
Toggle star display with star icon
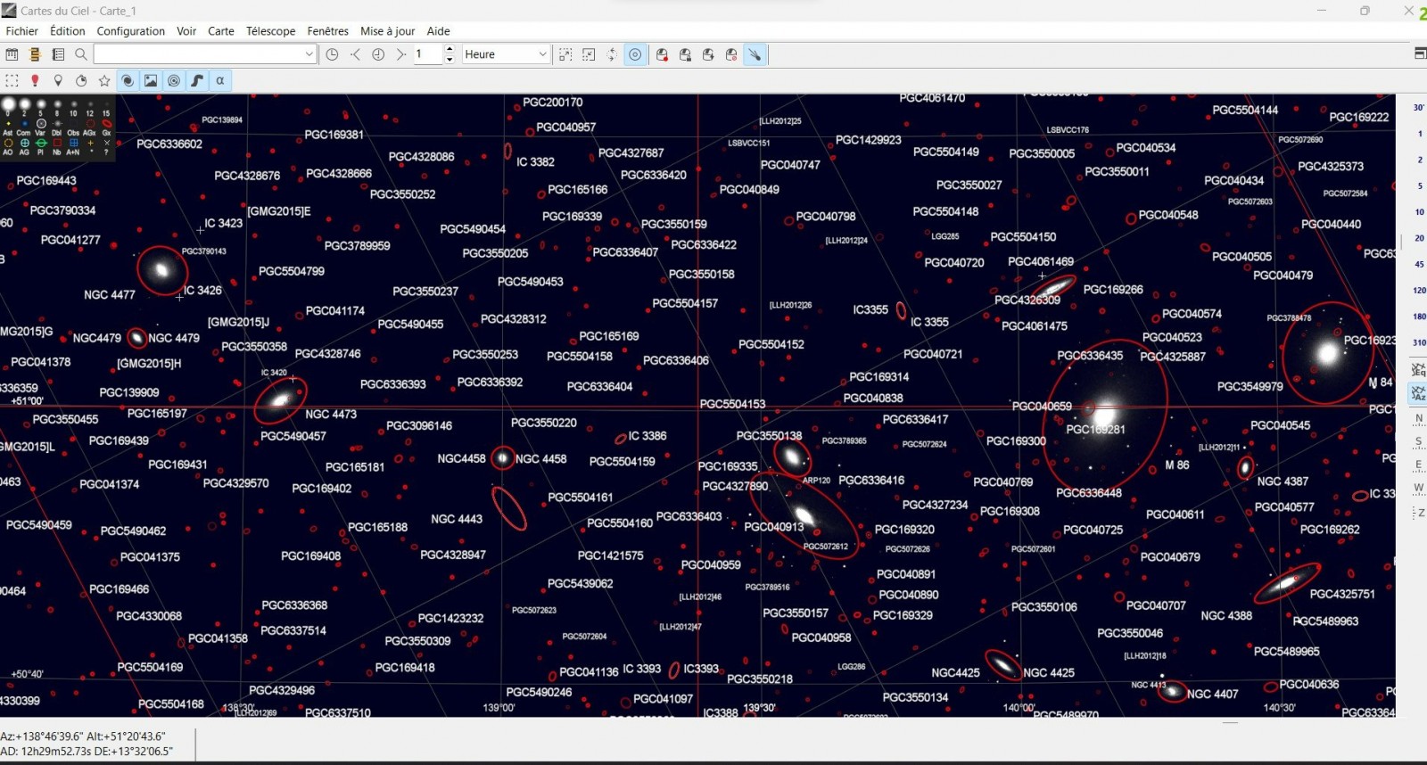point(104,80)
